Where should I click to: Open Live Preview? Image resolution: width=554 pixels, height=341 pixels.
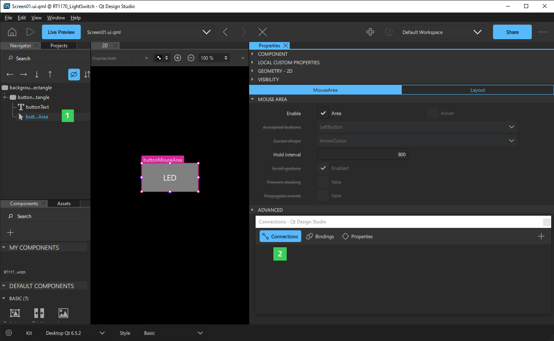[61, 32]
